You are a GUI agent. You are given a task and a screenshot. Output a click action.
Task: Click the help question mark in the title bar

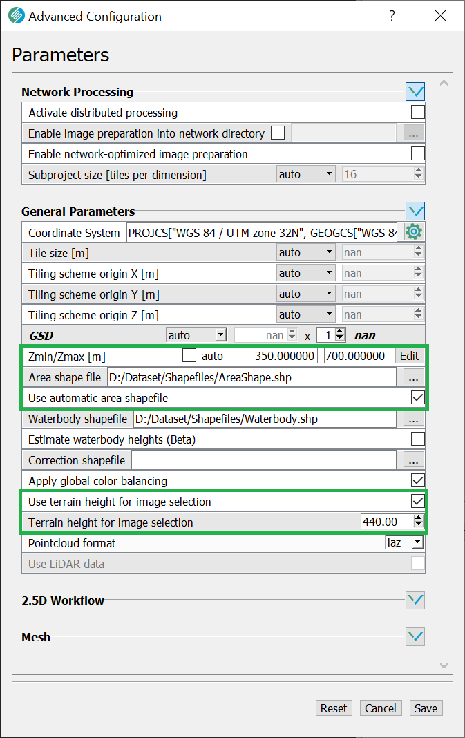pyautogui.click(x=392, y=16)
